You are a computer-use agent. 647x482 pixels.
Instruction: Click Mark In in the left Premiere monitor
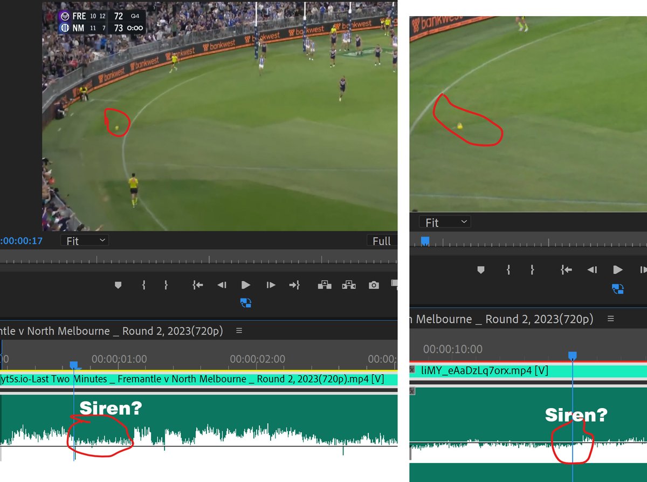tap(143, 285)
